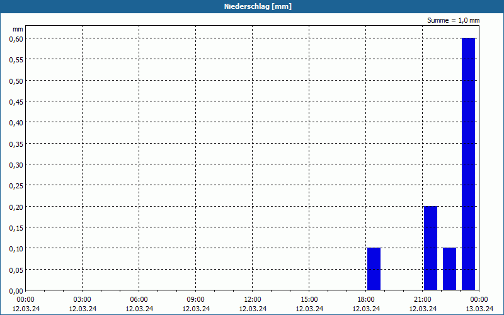The width and height of the screenshot is (504, 315).
Task: Click the tallest 0,60 mm precipitation bar
Action: tap(468, 164)
